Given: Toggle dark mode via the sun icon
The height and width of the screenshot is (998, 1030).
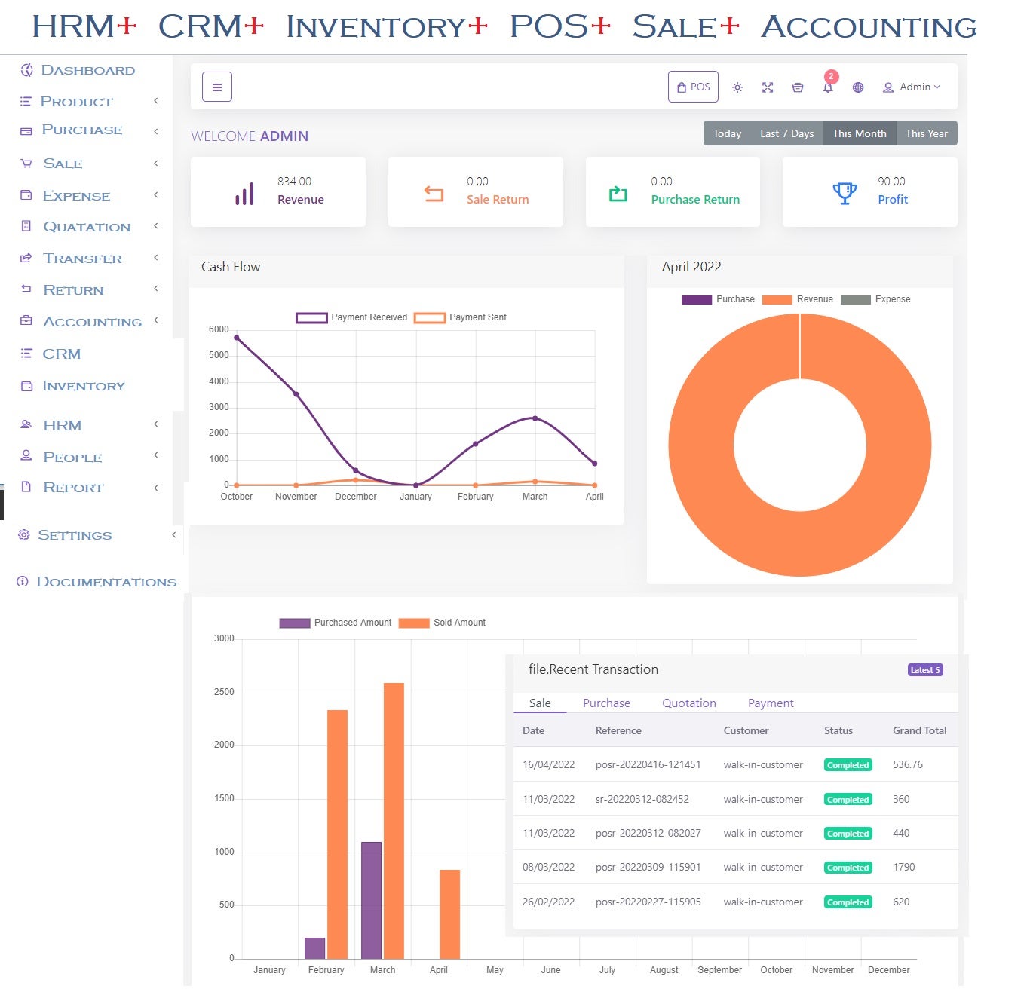Looking at the screenshot, I should pyautogui.click(x=737, y=87).
